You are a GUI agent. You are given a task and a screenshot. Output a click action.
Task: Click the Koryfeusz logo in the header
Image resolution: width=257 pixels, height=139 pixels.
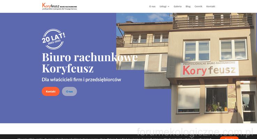[59, 6]
